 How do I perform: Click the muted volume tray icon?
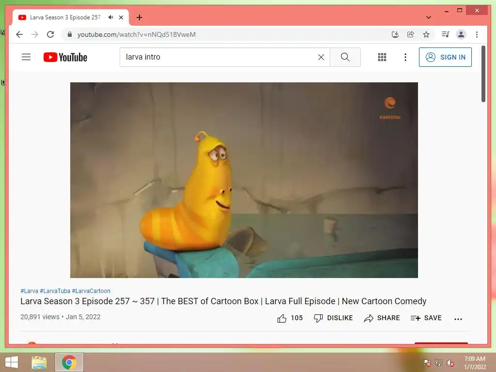click(450, 363)
